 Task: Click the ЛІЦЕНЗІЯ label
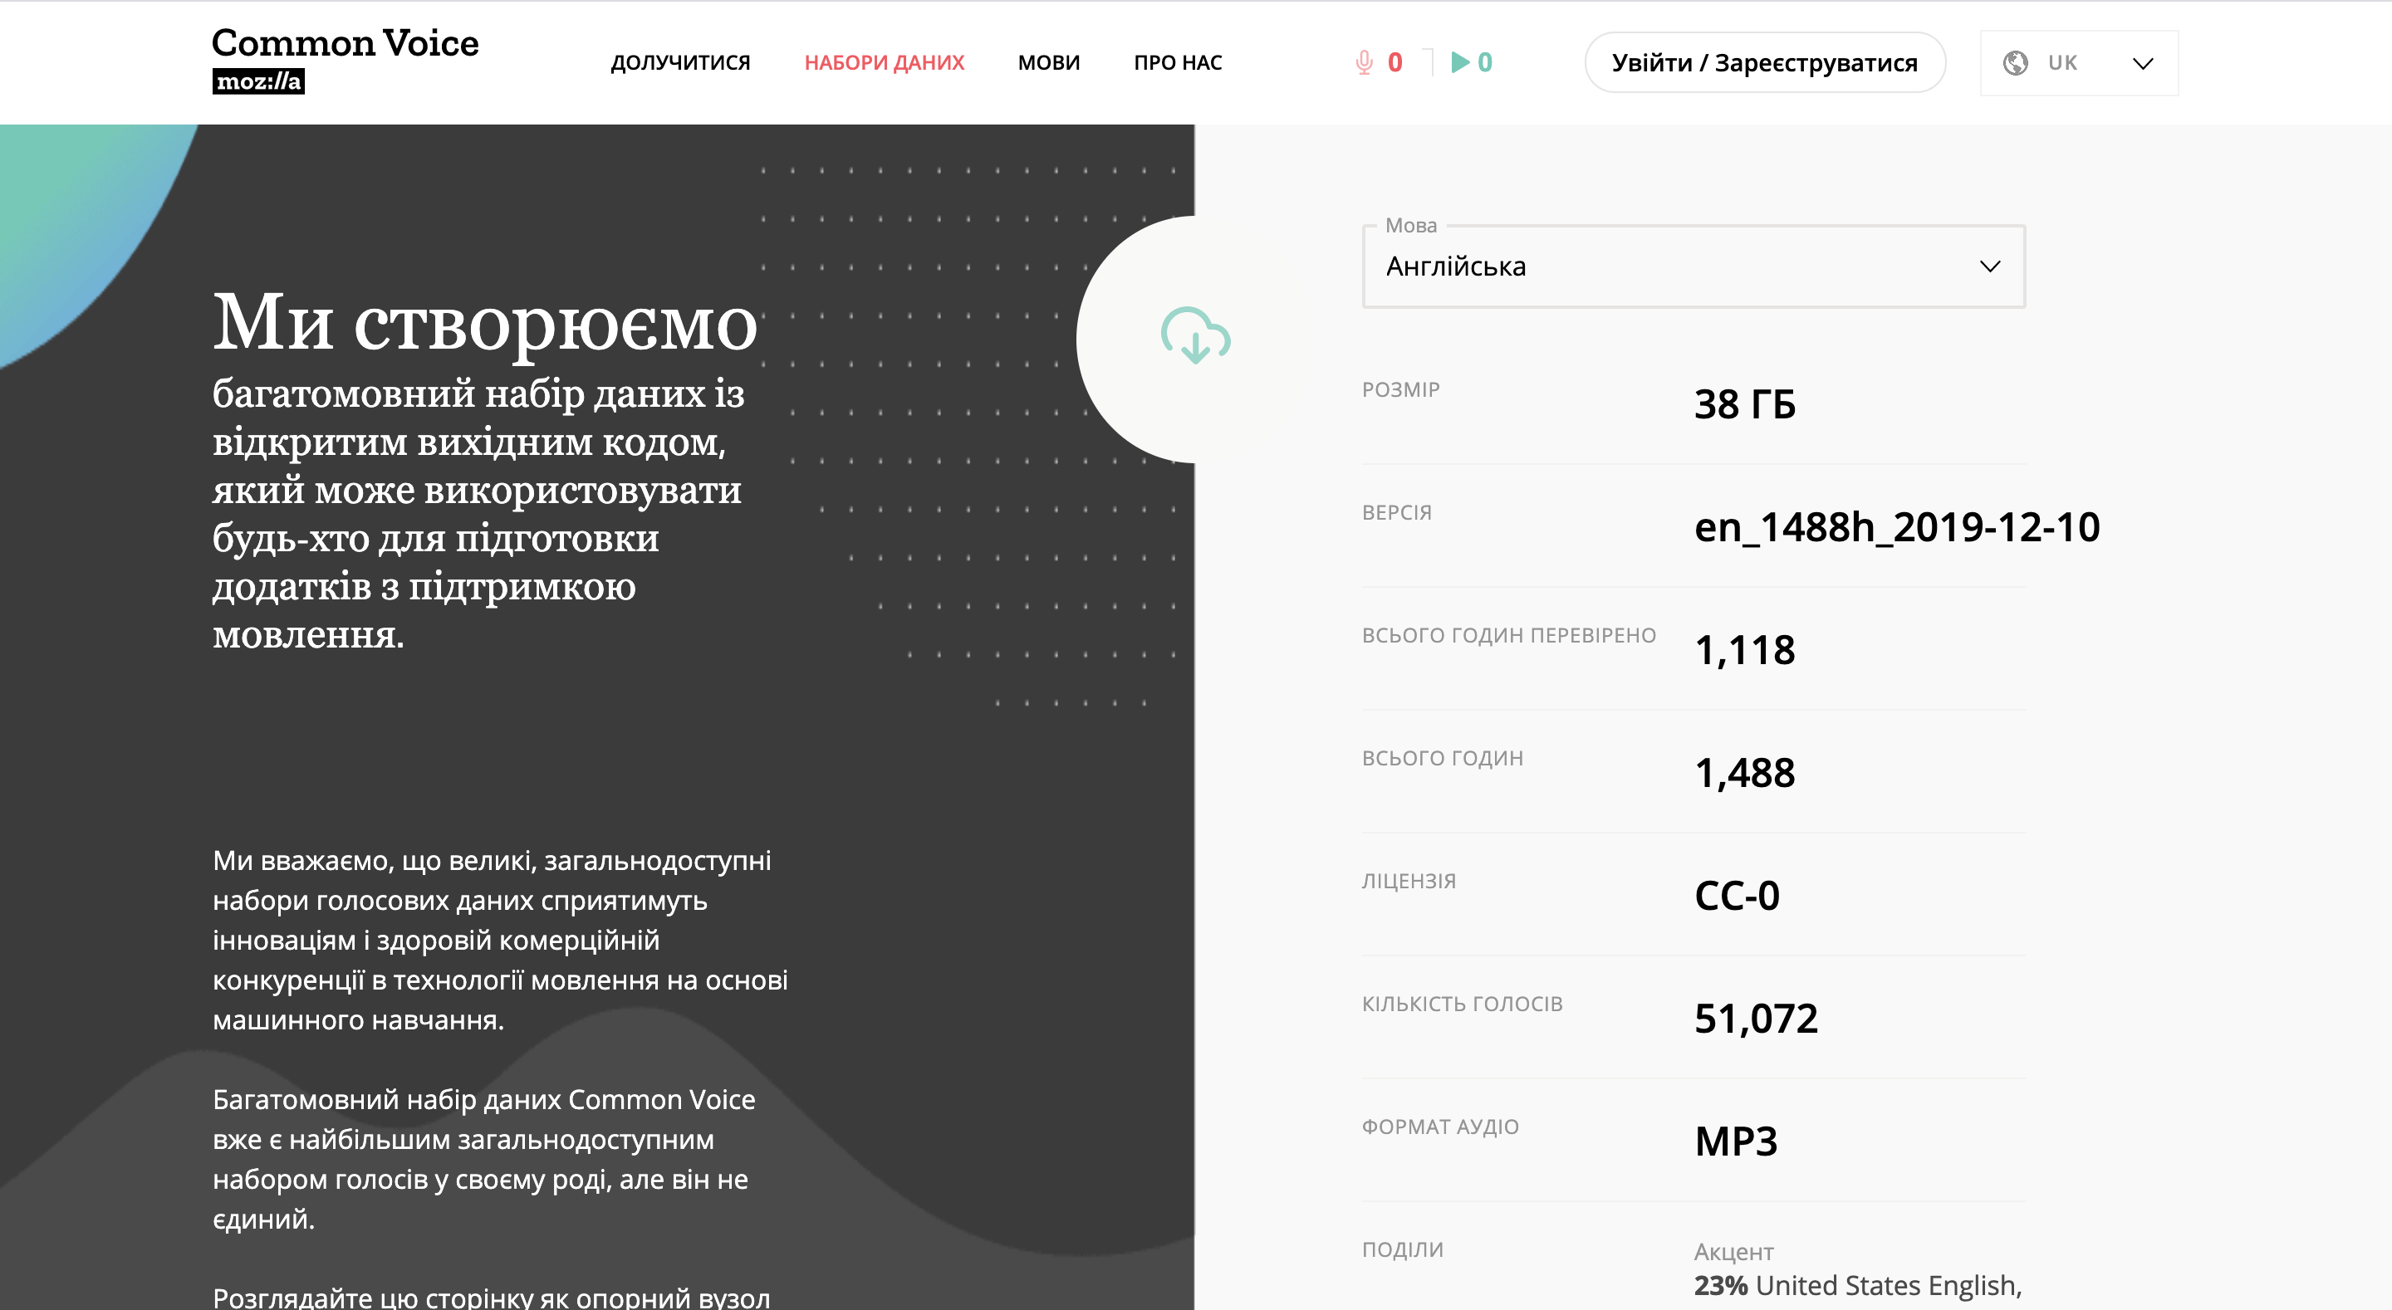tap(1409, 881)
